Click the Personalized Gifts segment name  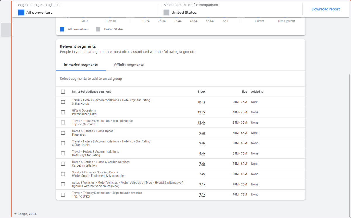click(x=84, y=114)
